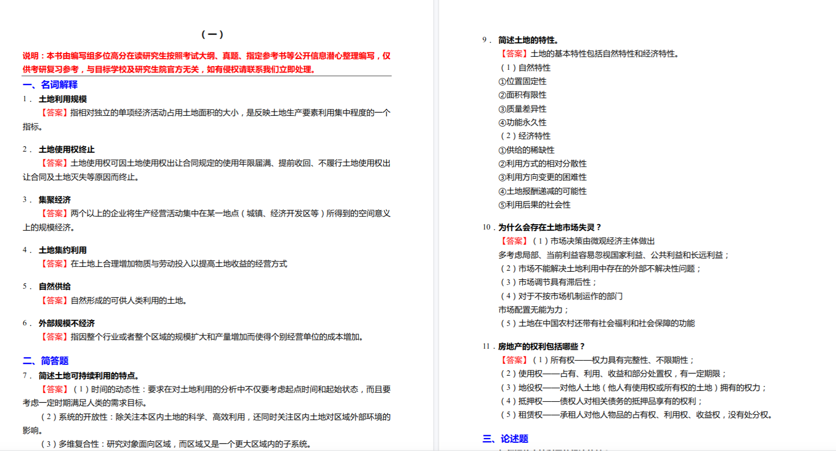The width and height of the screenshot is (836, 451).
Task: Click the red 【答案】 label under 自然供给
Action: click(x=54, y=300)
